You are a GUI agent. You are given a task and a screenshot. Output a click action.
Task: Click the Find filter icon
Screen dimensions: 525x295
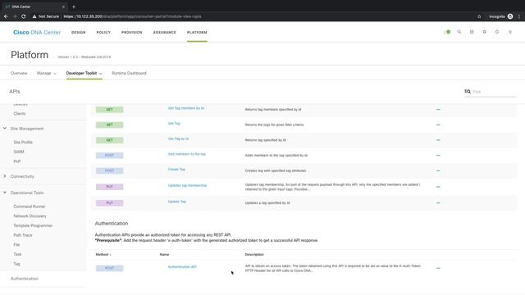pyautogui.click(x=468, y=91)
